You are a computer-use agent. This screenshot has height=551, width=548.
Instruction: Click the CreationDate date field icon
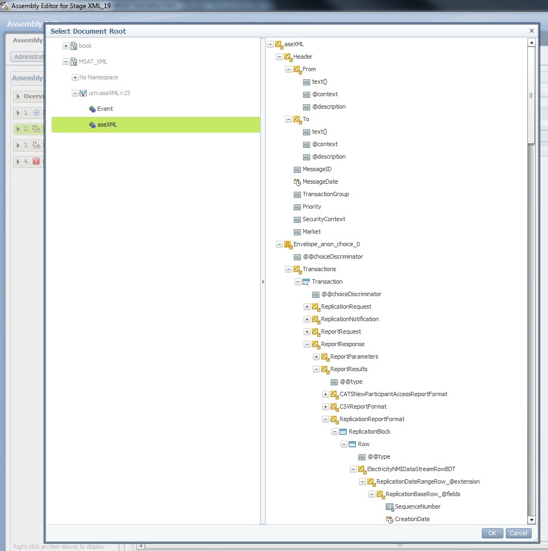tap(389, 519)
